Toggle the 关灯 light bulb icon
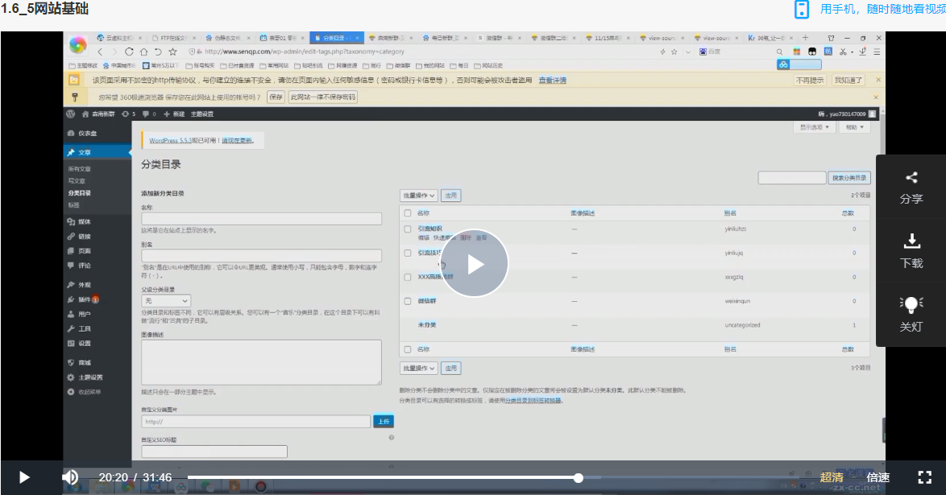The width and height of the screenshot is (946, 495). coord(911,304)
